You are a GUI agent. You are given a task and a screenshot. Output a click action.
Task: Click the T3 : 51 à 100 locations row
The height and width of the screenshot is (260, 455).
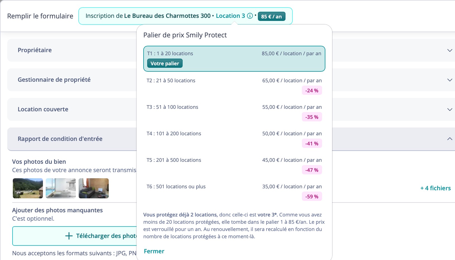click(234, 112)
